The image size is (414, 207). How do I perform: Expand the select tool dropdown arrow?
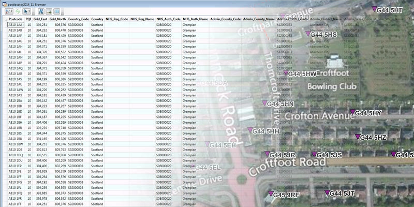pyautogui.click(x=29, y=11)
